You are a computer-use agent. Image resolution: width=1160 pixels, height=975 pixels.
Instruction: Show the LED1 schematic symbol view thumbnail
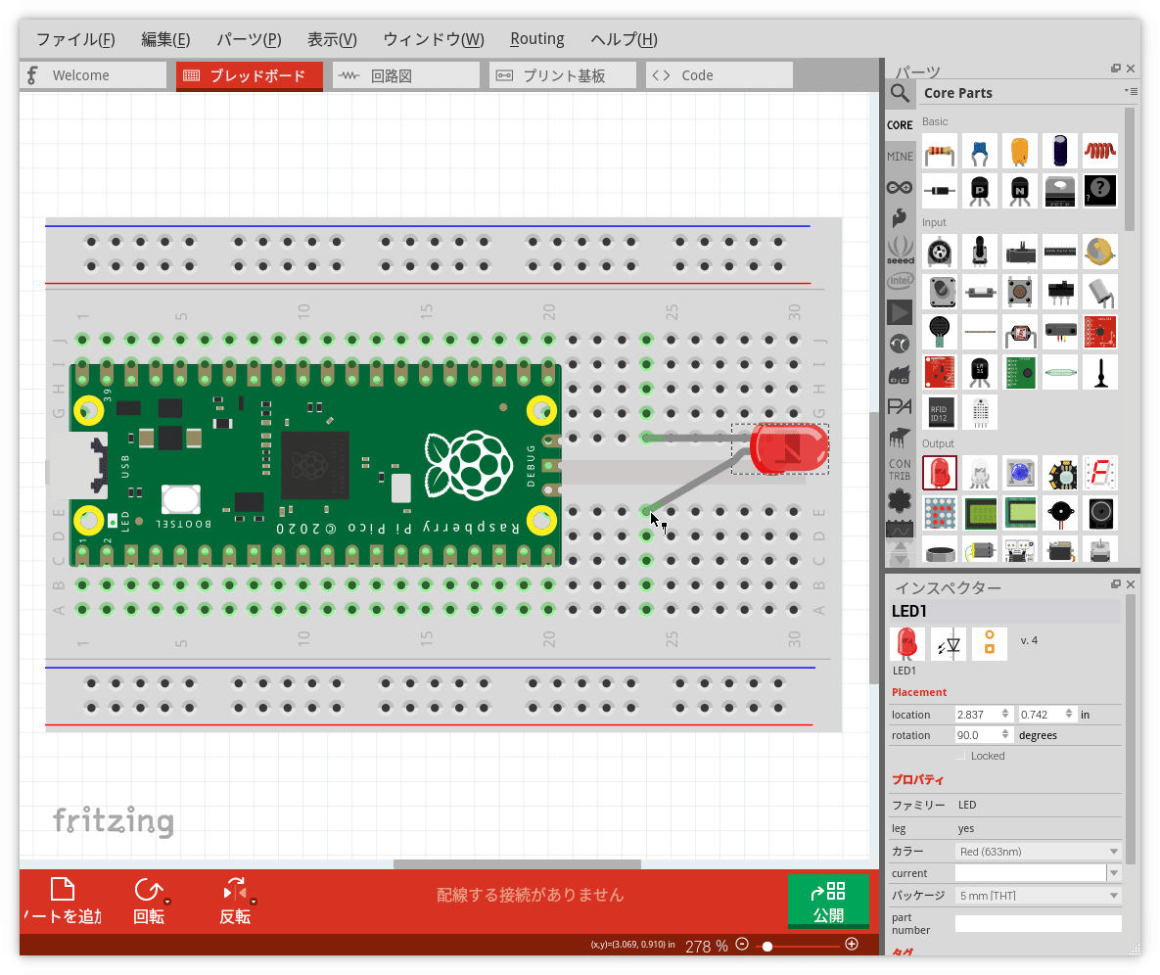949,645
